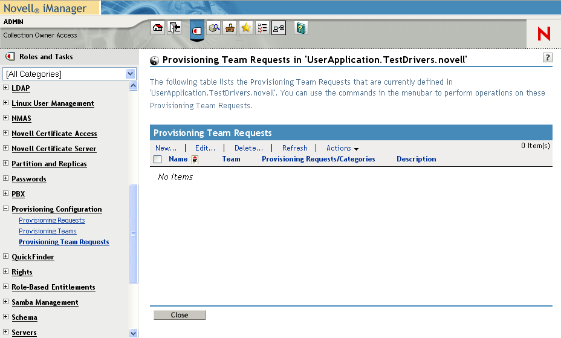This screenshot has width=561, height=338.
Task: Open the Servers category link
Action: click(x=24, y=333)
